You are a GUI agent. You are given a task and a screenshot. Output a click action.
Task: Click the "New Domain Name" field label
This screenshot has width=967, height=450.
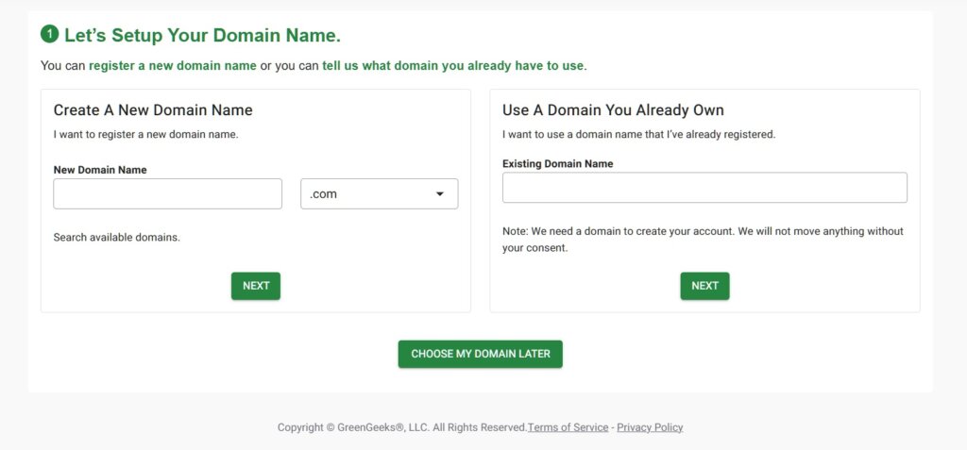100,170
